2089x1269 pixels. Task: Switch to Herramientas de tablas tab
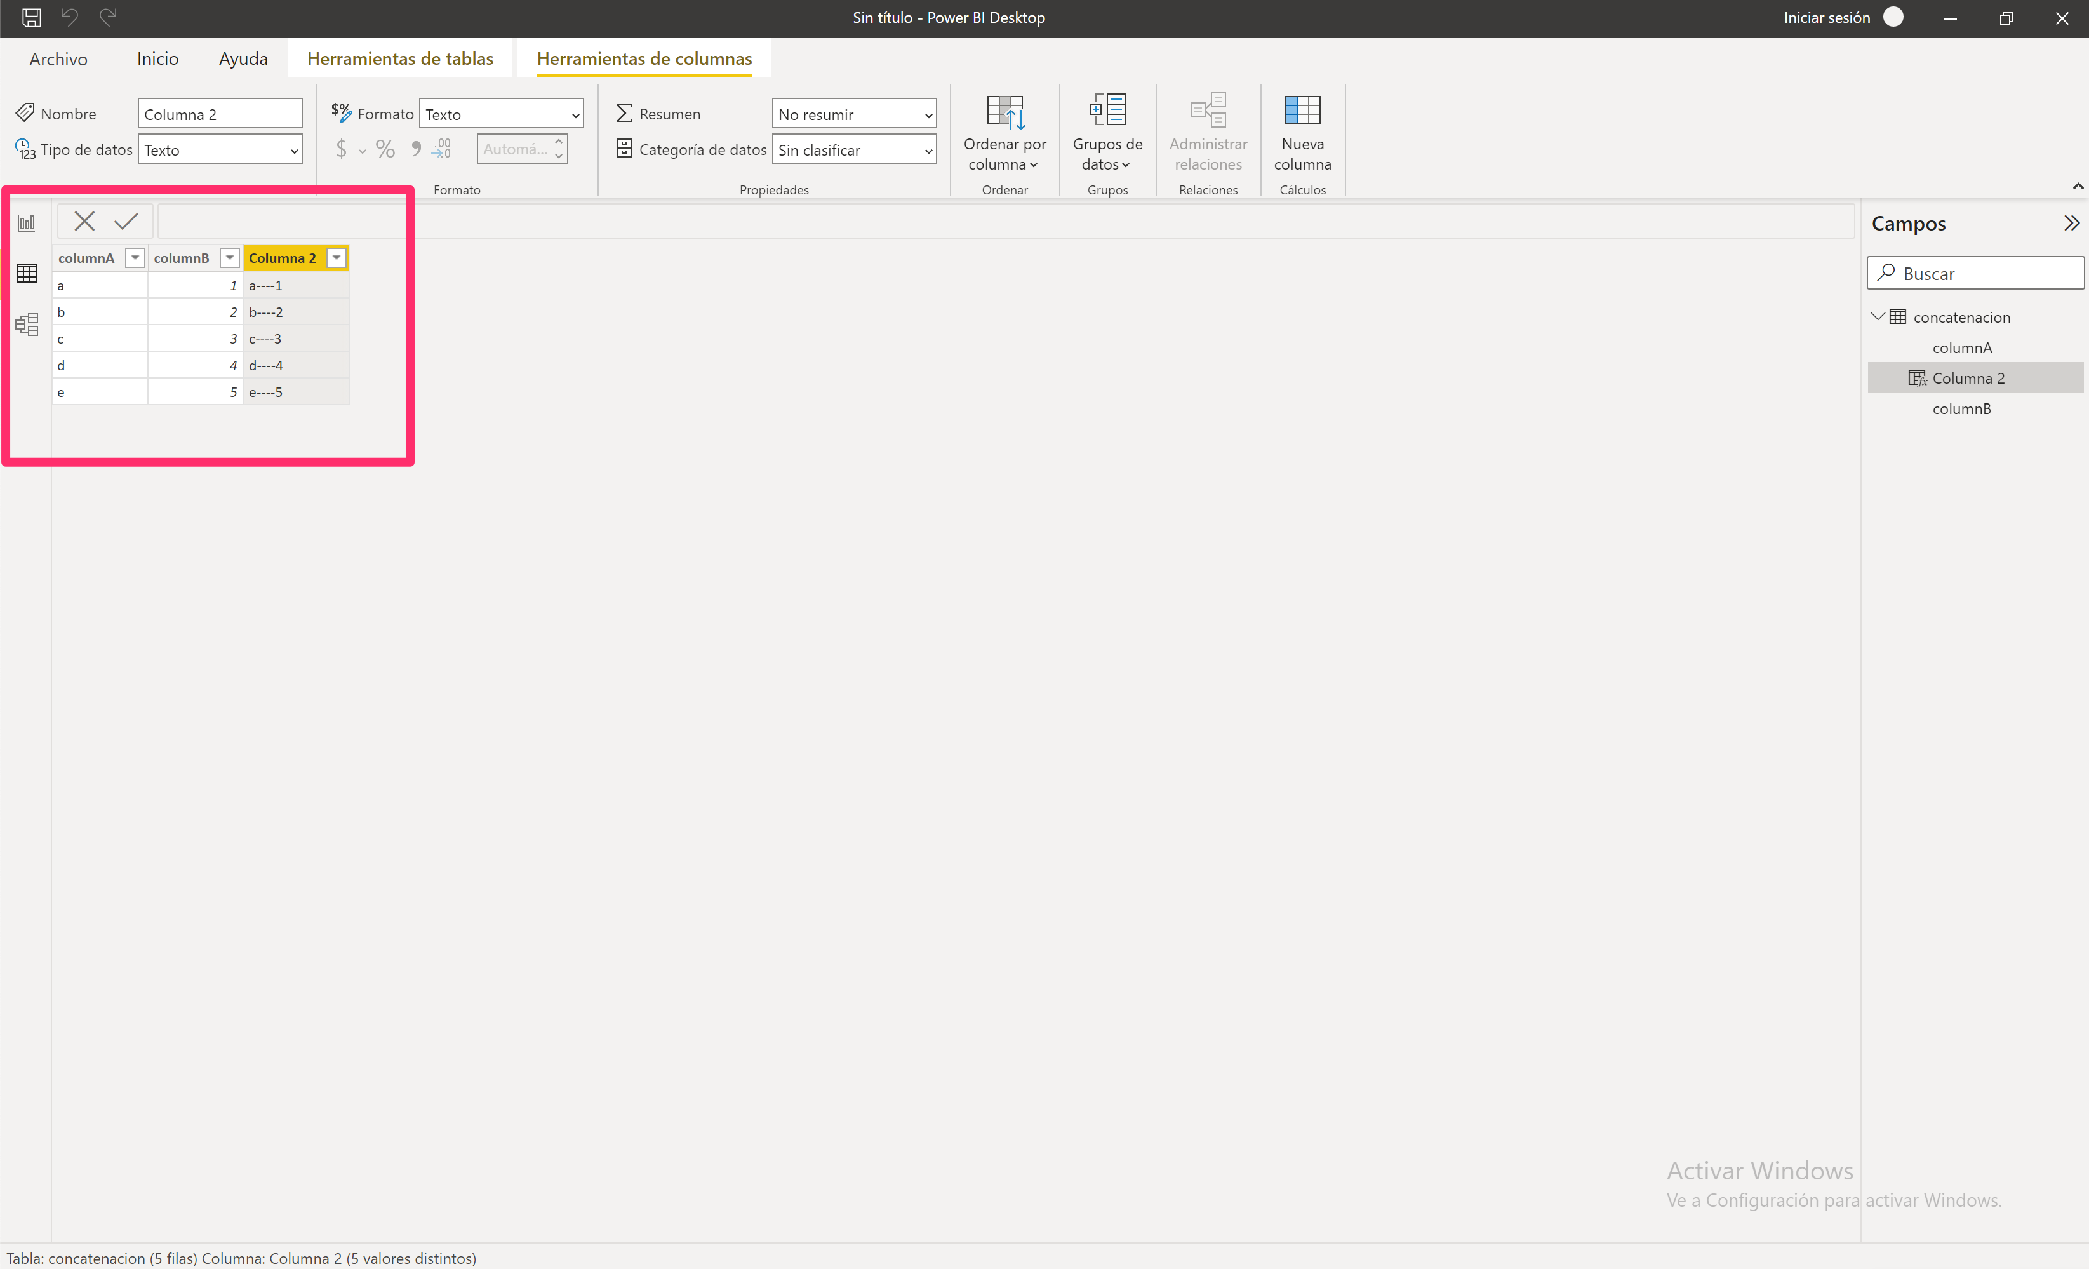pos(400,58)
